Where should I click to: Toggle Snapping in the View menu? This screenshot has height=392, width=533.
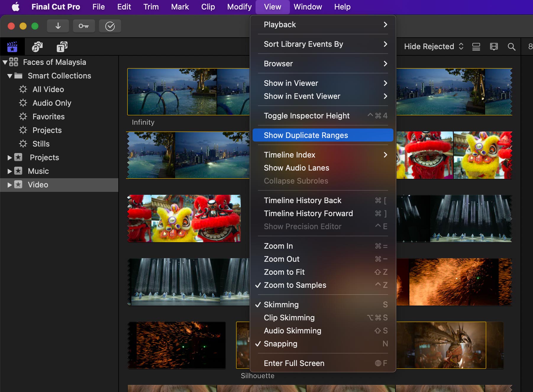(323, 344)
